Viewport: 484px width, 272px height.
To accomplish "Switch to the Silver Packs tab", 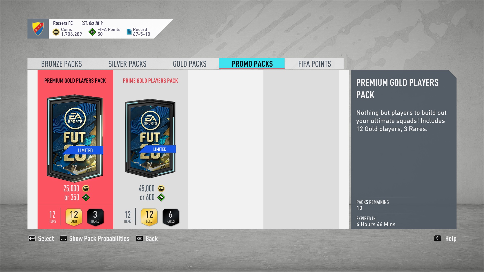I will [x=127, y=64].
